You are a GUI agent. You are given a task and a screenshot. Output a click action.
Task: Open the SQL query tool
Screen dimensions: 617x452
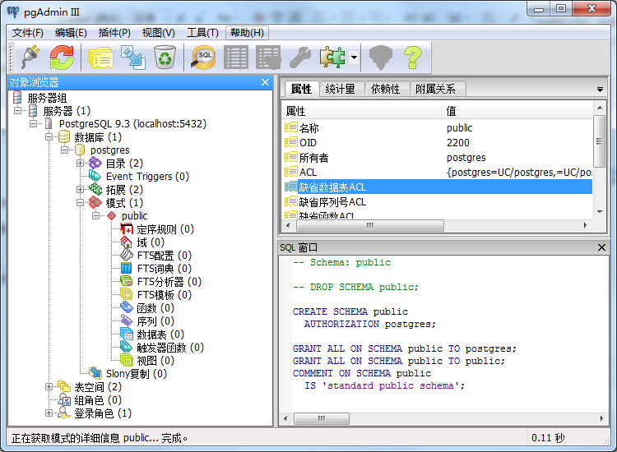click(203, 58)
